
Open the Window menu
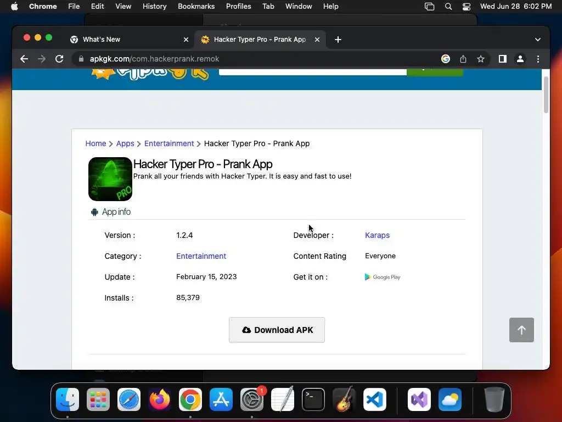[299, 7]
